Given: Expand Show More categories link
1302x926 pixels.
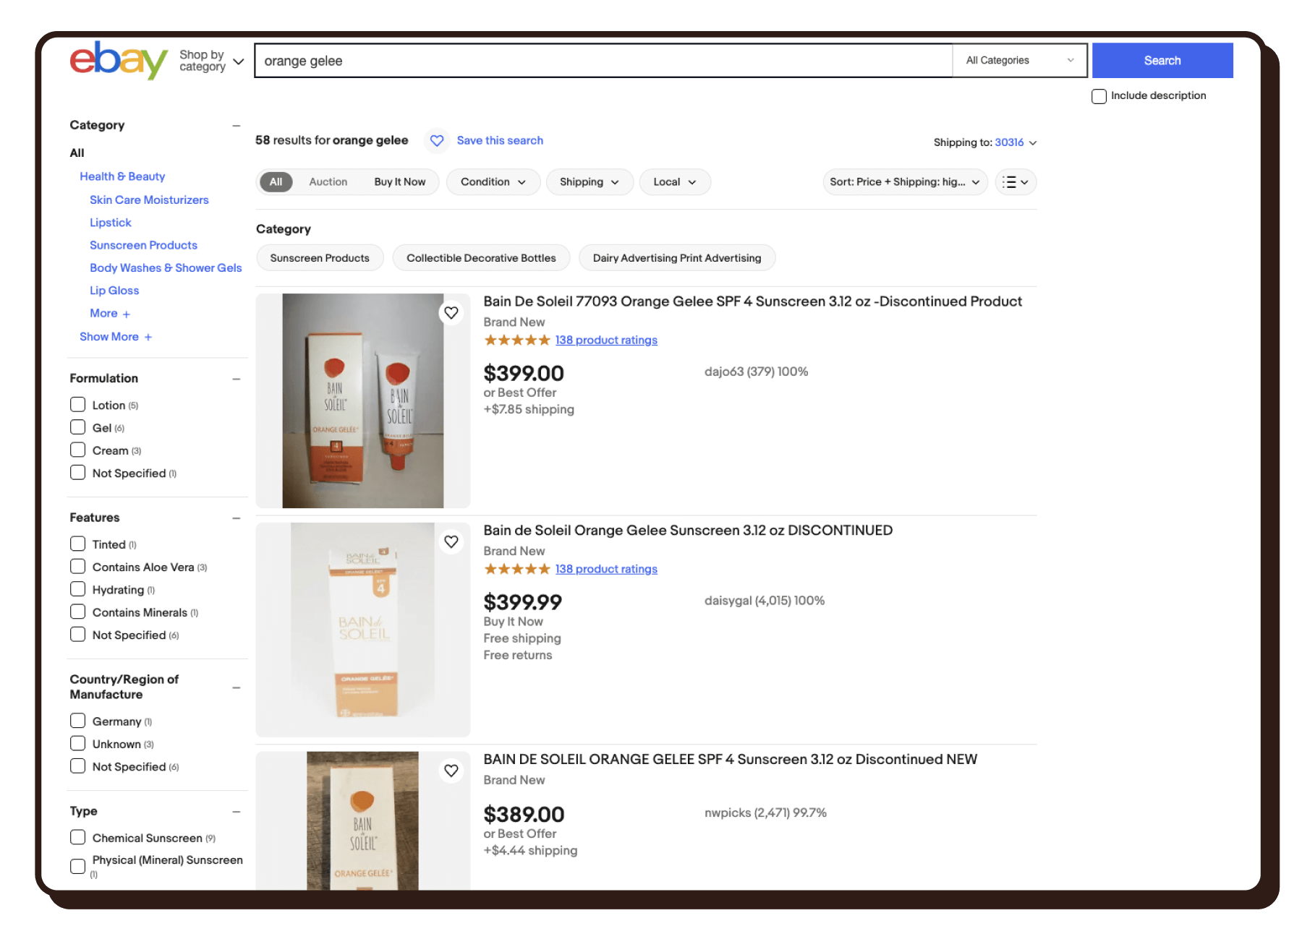Looking at the screenshot, I should (116, 337).
